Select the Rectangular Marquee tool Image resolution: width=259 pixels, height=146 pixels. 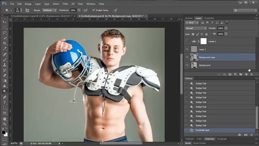point(4,27)
